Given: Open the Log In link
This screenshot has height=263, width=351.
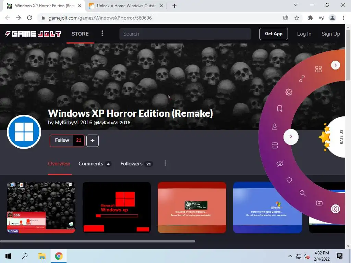Looking at the screenshot, I should pyautogui.click(x=304, y=34).
